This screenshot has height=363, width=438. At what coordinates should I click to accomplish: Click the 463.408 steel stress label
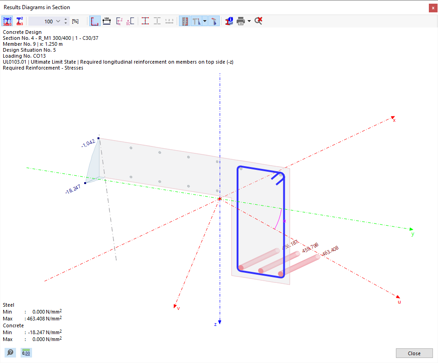click(x=330, y=251)
